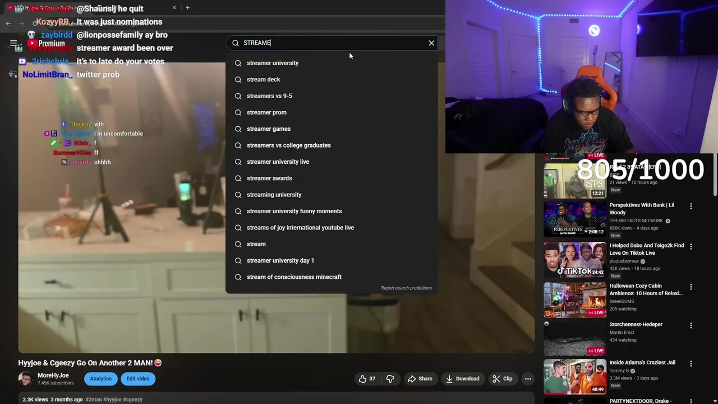Open options menu for Perspektives With Bank video
The width and height of the screenshot is (718, 404).
[691, 206]
